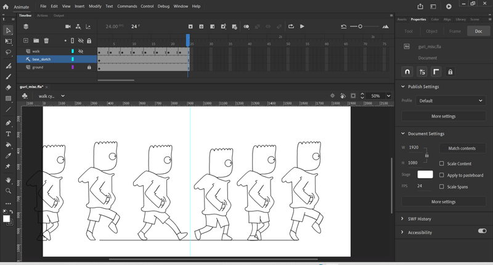
Task: Expand the SWF History section
Action: pyautogui.click(x=402, y=219)
